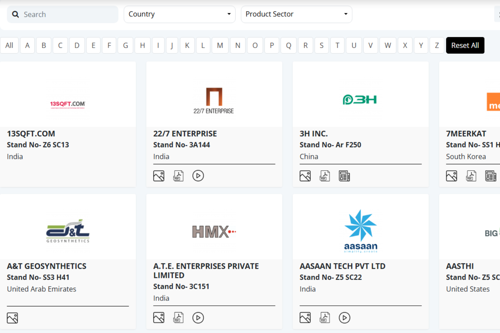
Task: Click the HMX logo thumbnail
Action: 214,232
